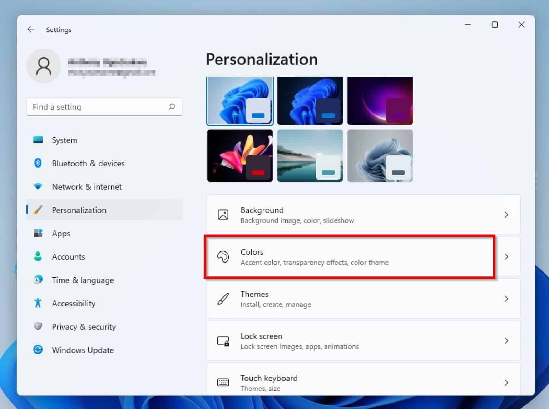
Task: Minimize the Settings window
Action: tap(468, 25)
